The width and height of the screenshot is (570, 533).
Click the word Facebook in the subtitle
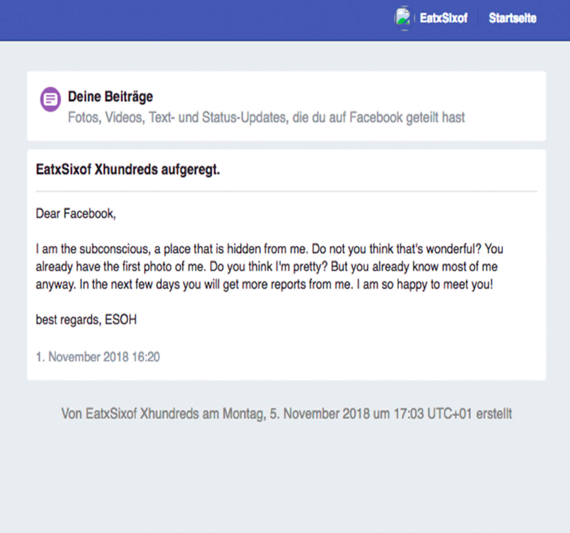tap(376, 117)
